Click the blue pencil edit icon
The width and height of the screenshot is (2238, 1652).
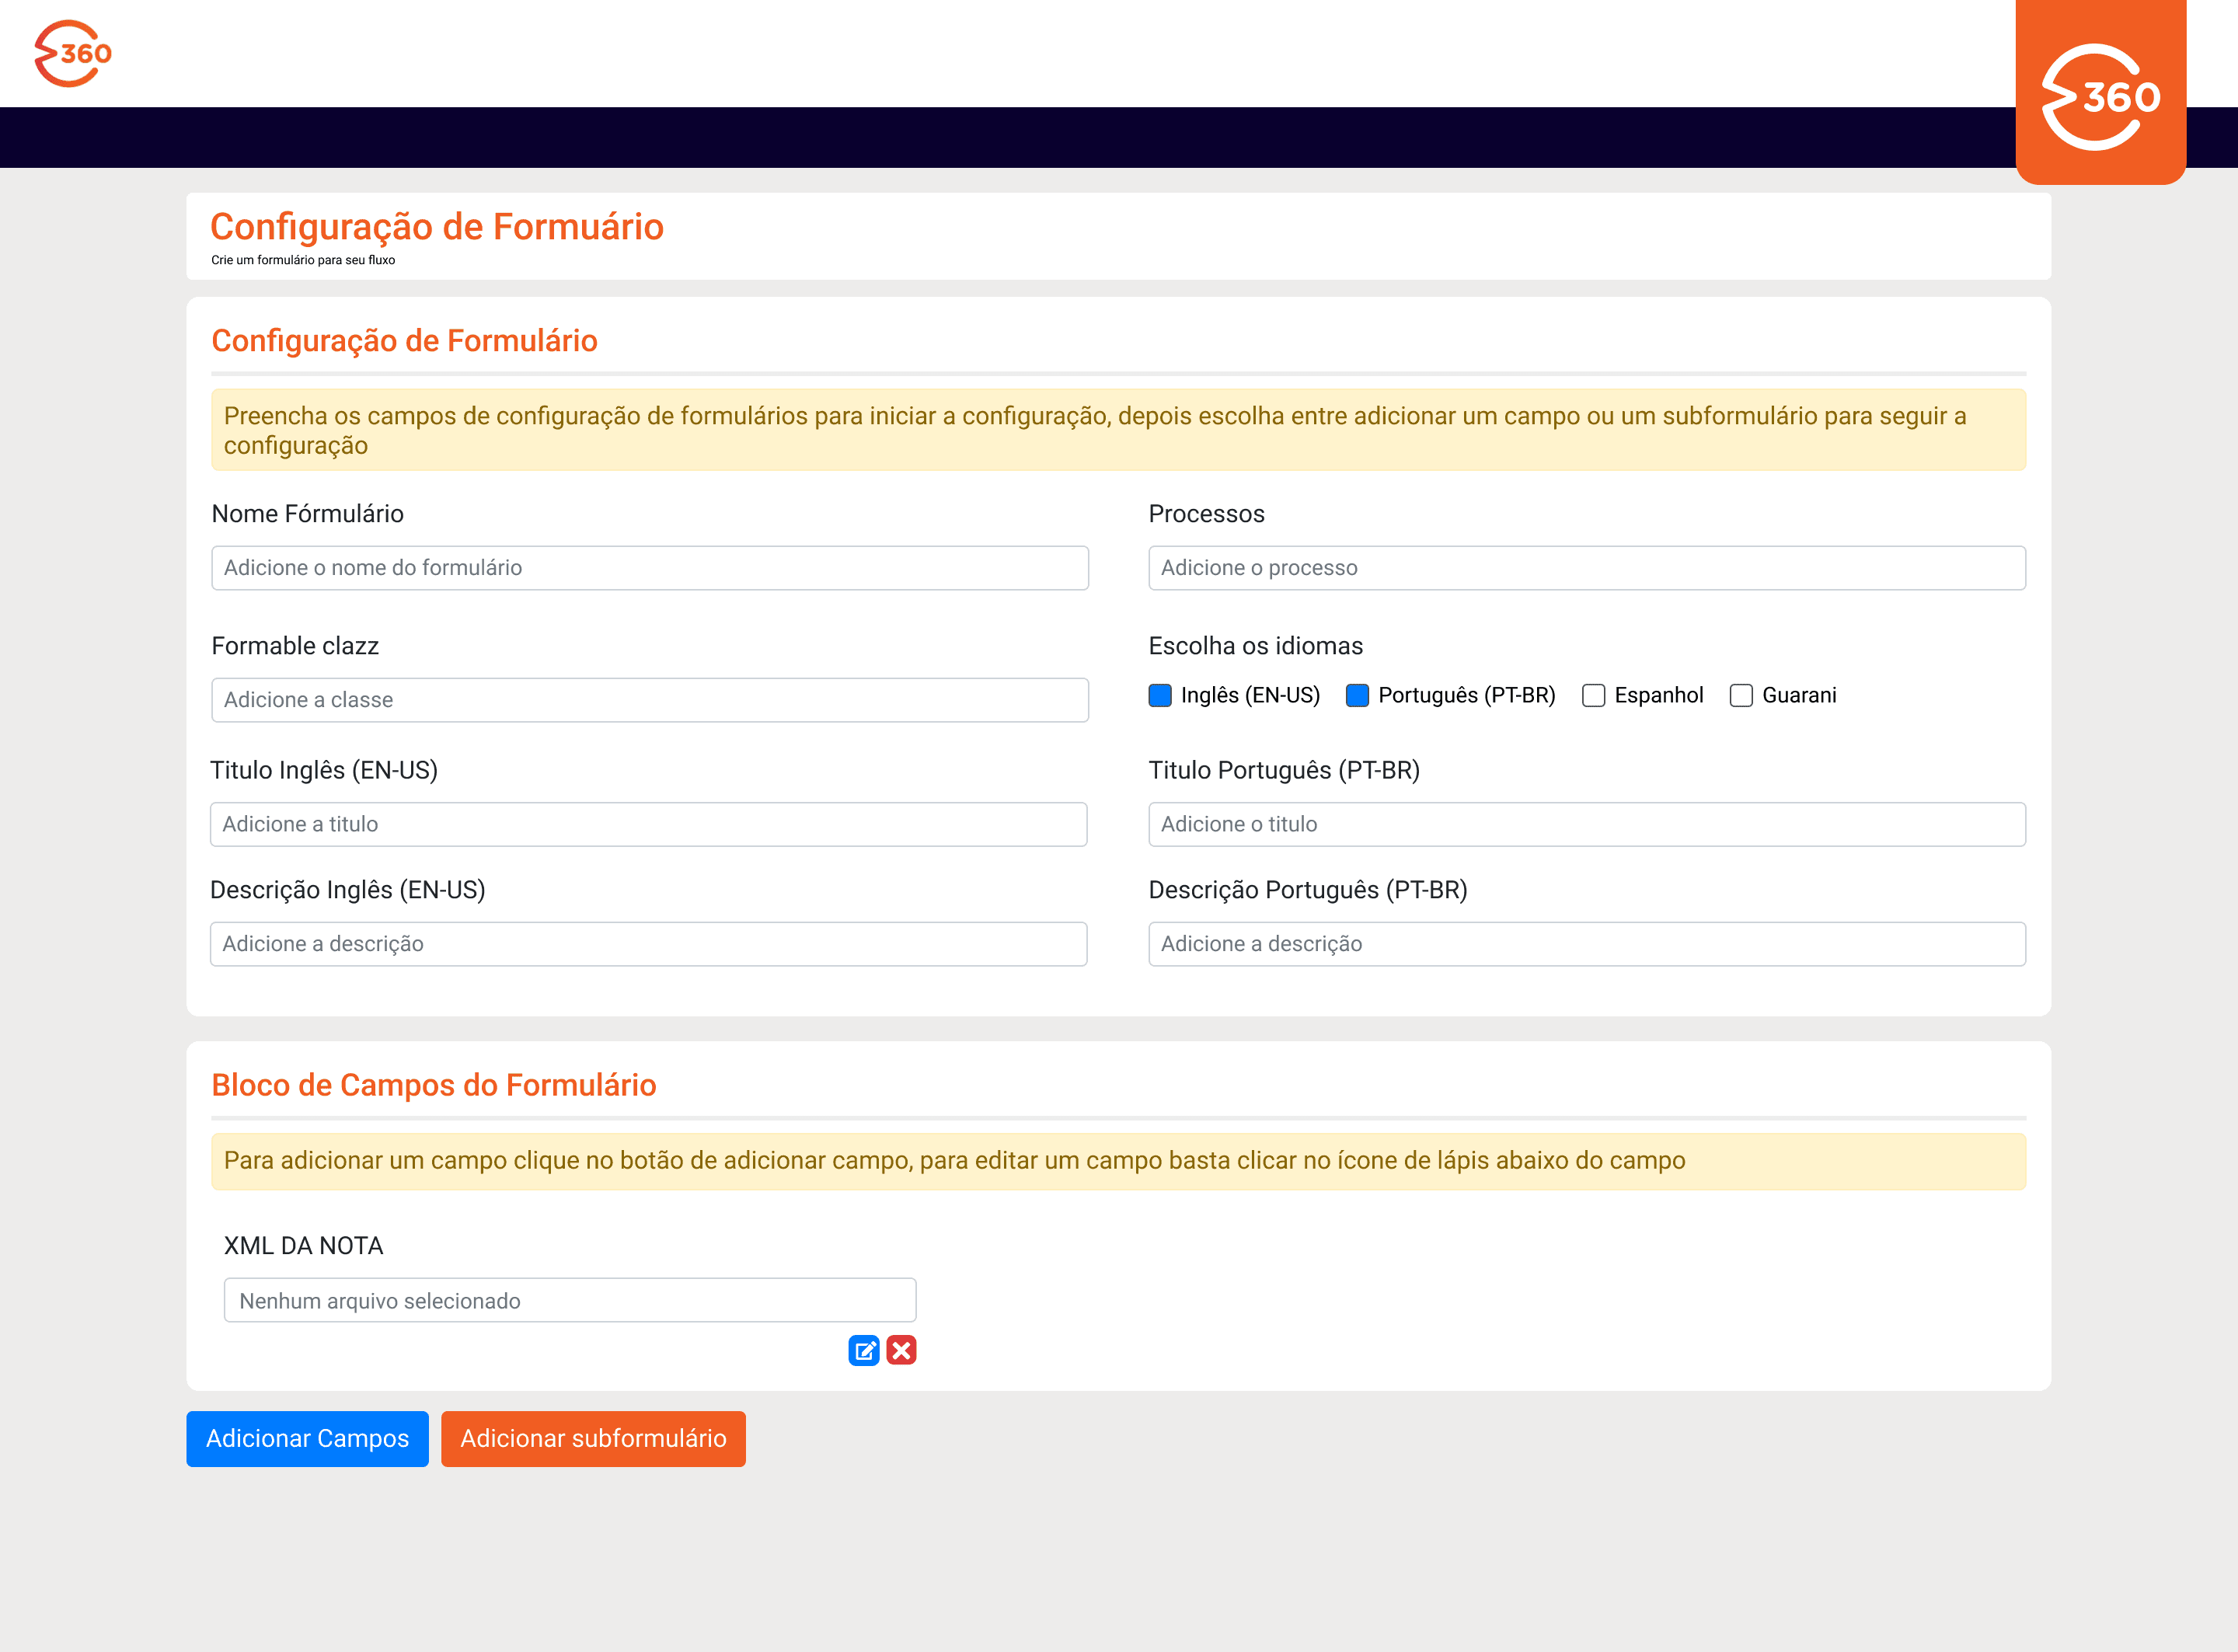[863, 1350]
